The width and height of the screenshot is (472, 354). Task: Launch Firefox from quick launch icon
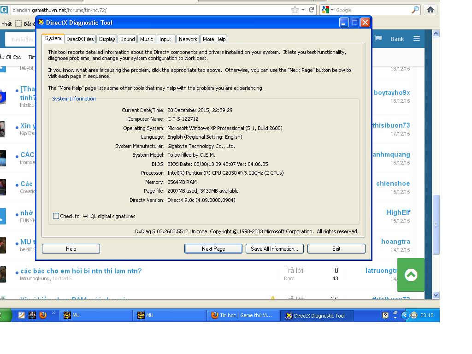(x=43, y=315)
